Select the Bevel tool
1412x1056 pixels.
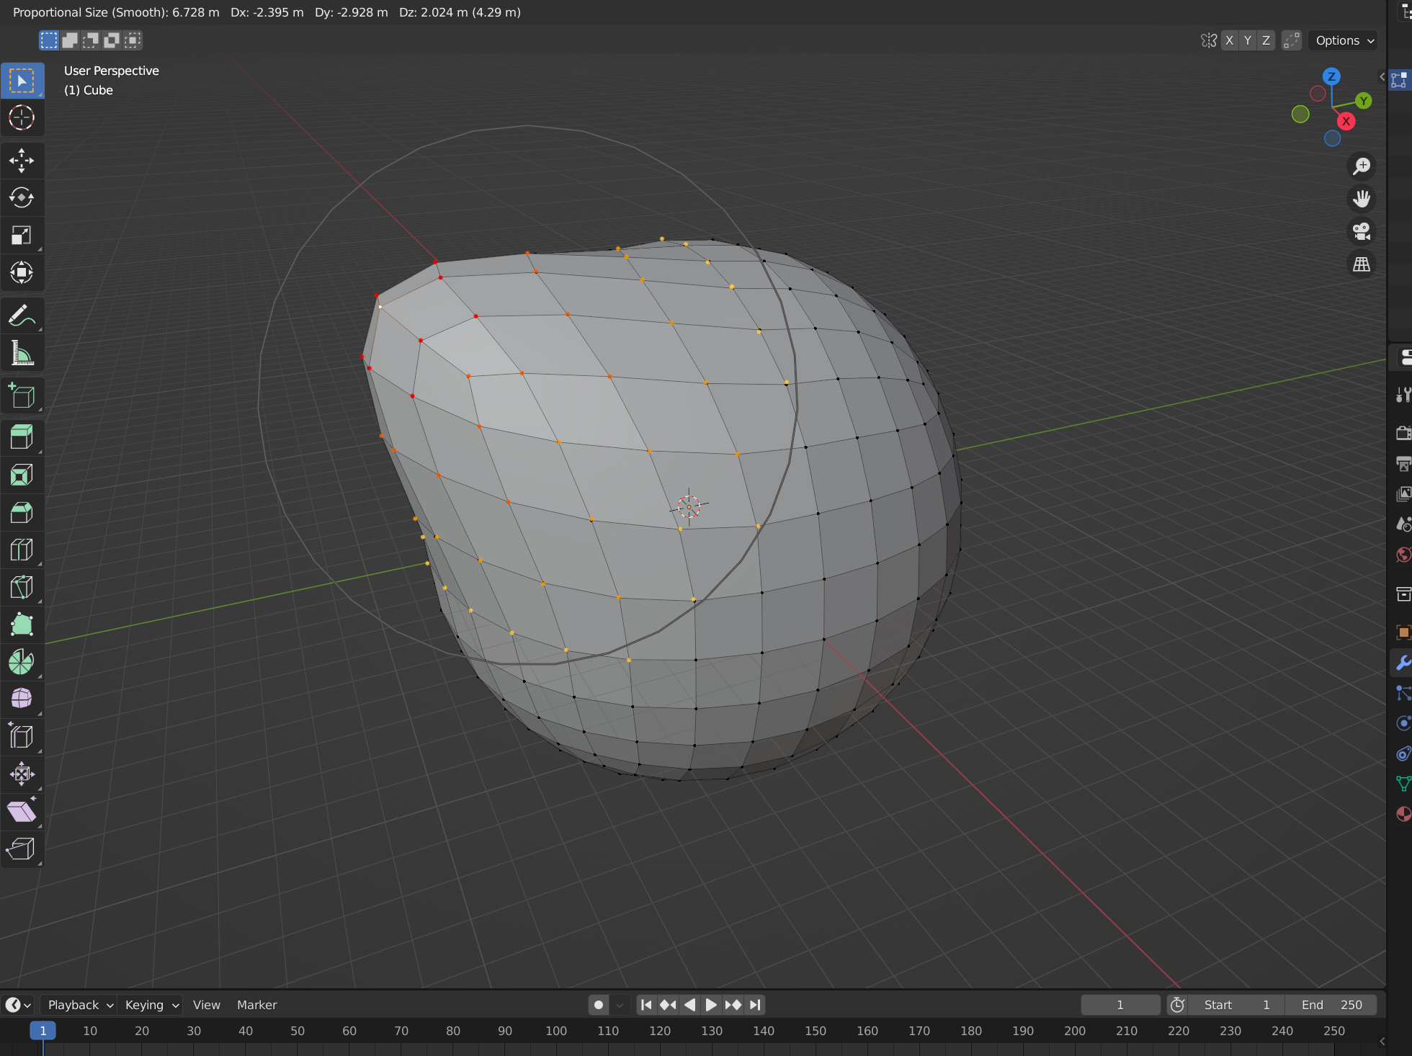(22, 513)
